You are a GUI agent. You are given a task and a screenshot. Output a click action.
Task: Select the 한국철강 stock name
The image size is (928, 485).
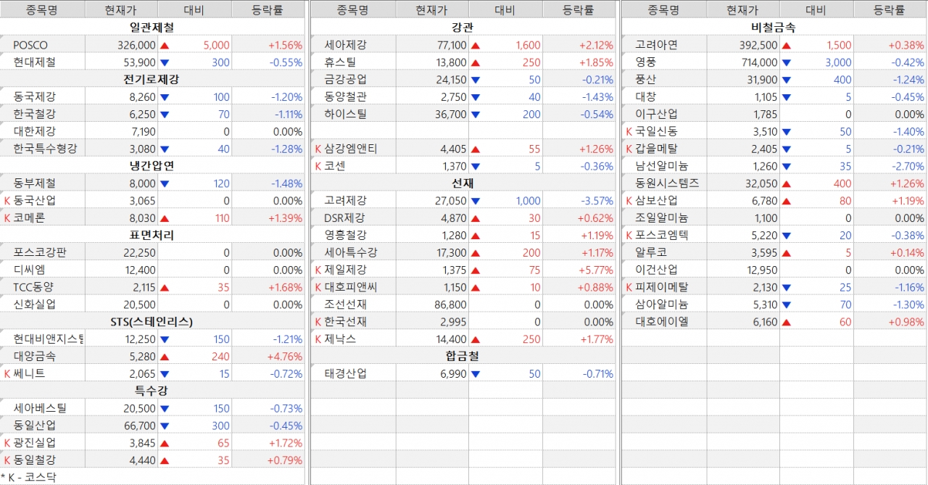click(x=34, y=114)
